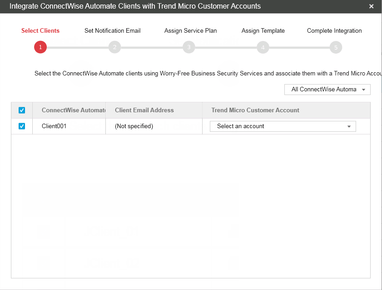Screen dimensions: 382x290
Task: Click the '(Not specified)' email cell
Action: [x=134, y=126]
